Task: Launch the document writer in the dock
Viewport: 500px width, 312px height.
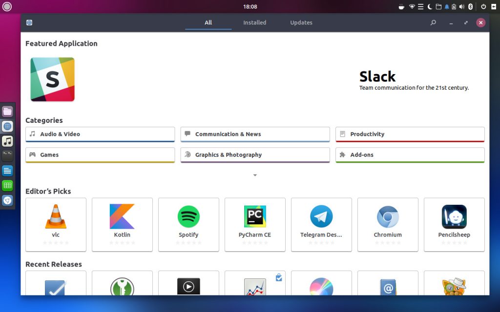Action: (7, 171)
